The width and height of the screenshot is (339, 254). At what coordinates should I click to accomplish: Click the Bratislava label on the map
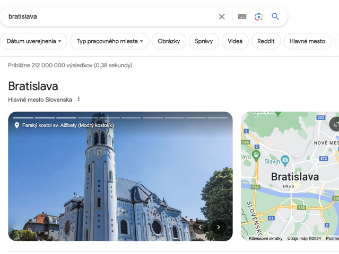point(295,177)
